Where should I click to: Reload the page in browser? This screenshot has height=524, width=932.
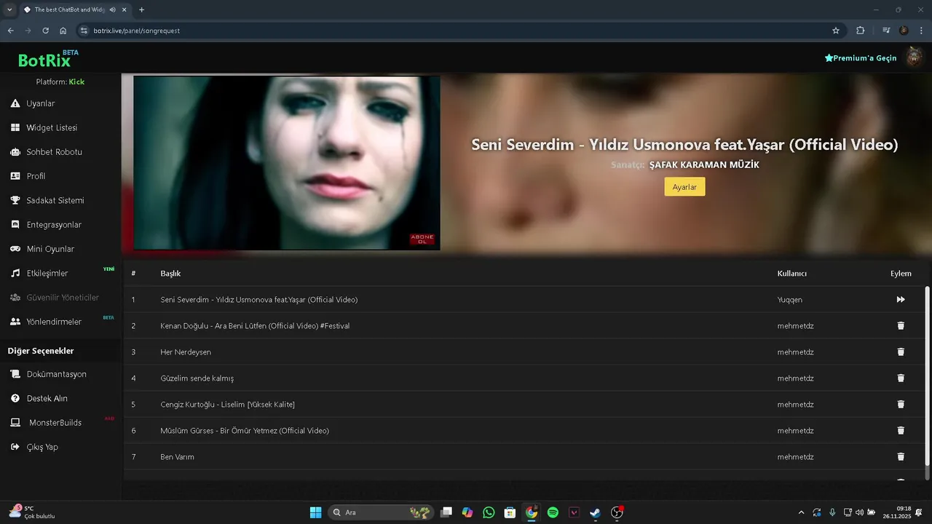45,31
